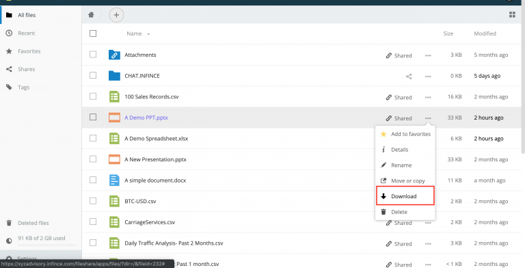The width and height of the screenshot is (525, 268).
Task: Click the BTC-USD.csv file icon
Action: (x=114, y=201)
